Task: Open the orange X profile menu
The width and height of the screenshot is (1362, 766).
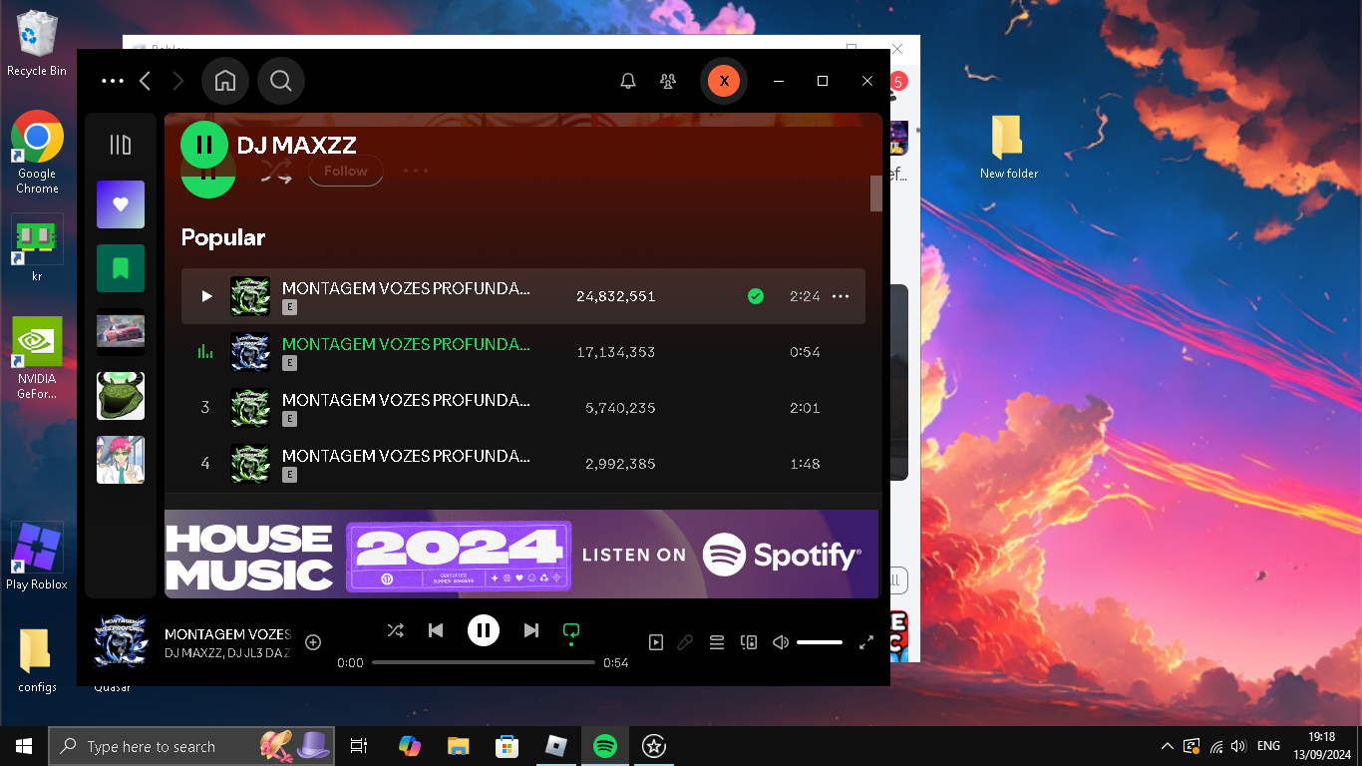Action: pos(724,81)
